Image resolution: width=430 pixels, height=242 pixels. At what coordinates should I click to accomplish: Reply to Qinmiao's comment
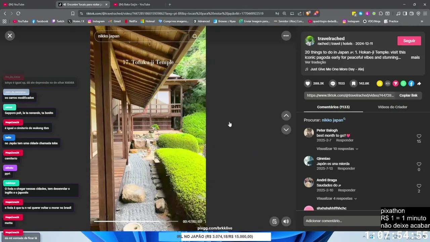tap(346, 168)
